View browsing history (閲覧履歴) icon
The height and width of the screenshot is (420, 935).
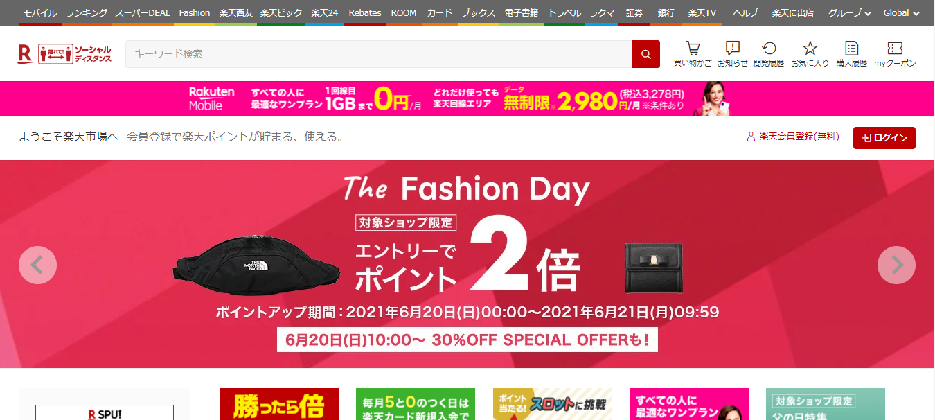(769, 54)
